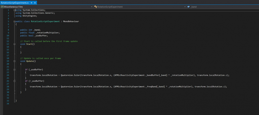Open the RotationScriptExperiment types dropdown

[185, 7]
